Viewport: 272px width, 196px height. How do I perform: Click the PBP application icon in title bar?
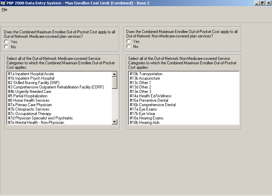pos(3,3)
